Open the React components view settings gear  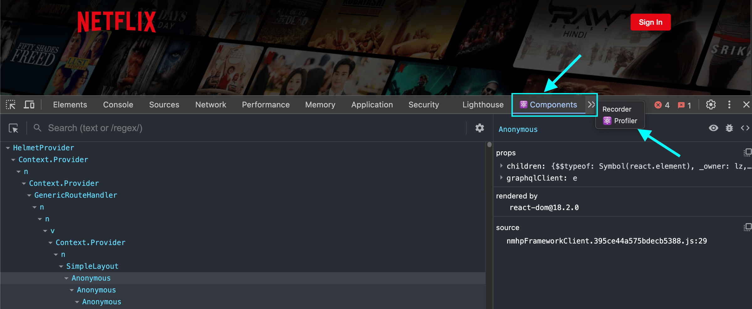(480, 128)
